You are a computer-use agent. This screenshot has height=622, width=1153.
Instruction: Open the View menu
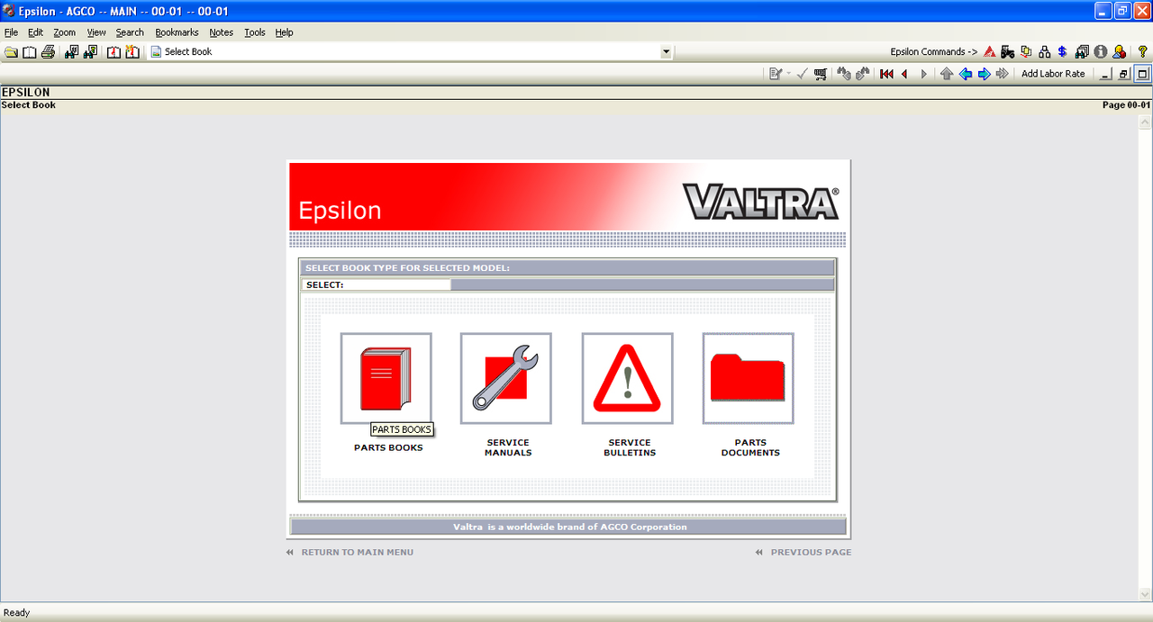coord(96,32)
